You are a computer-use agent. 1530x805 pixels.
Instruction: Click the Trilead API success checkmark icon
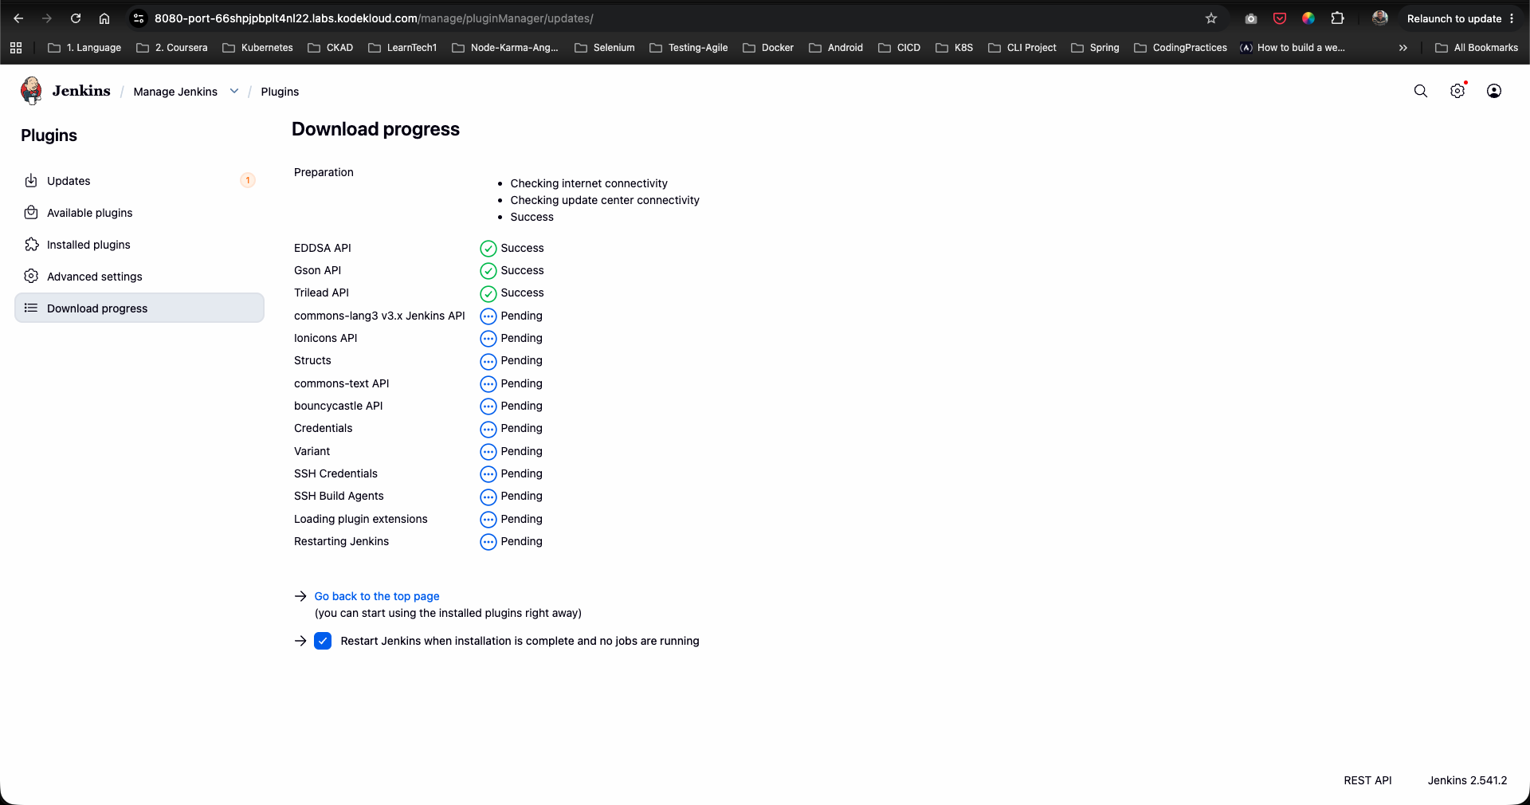[488, 293]
